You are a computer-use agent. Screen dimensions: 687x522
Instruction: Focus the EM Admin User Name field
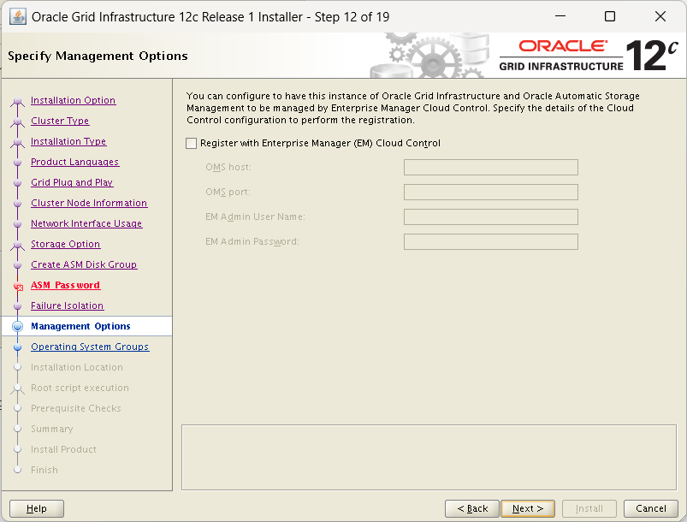tap(491, 217)
